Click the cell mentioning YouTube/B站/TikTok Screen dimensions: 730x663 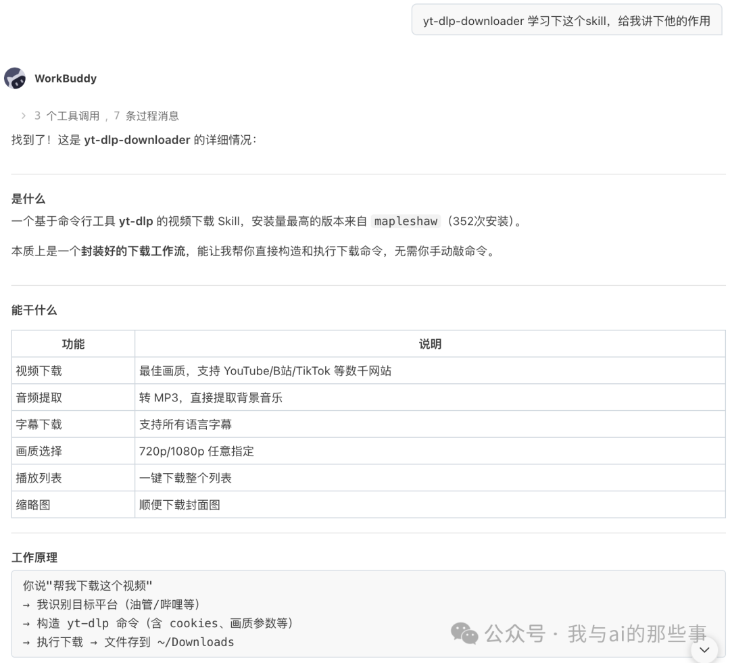tap(430, 370)
